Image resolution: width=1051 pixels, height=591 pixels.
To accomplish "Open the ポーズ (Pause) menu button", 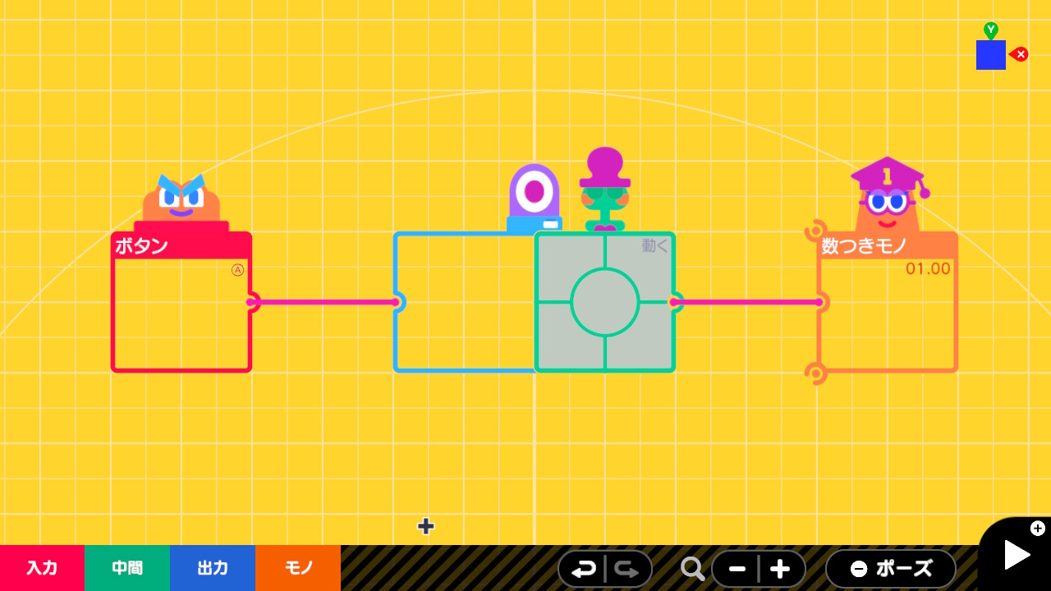I will pos(891,569).
